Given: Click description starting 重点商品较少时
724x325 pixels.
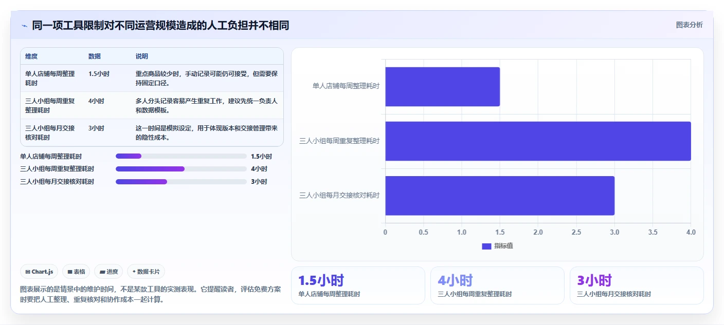Looking at the screenshot, I should click(x=207, y=78).
